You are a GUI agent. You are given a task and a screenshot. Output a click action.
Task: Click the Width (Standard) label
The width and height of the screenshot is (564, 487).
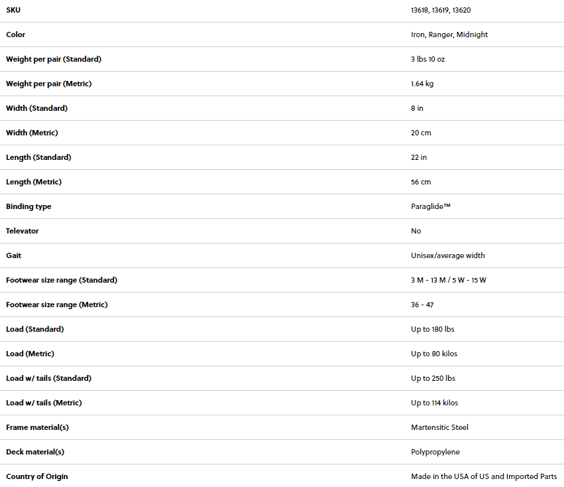click(36, 108)
